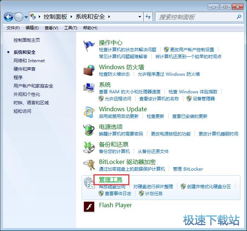The height and width of the screenshot is (231, 247).
Task: Go to 控制面板主页 in sidebar
Action: tap(27, 40)
